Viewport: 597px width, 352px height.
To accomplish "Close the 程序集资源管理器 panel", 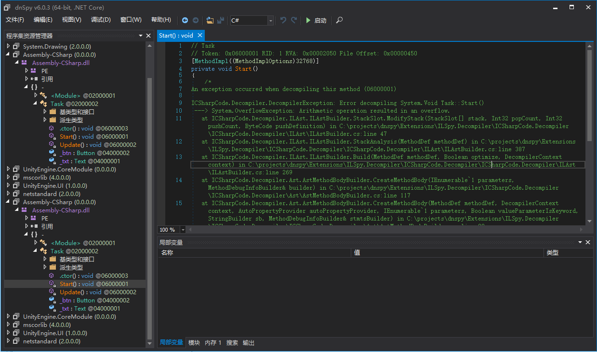I will 148,36.
